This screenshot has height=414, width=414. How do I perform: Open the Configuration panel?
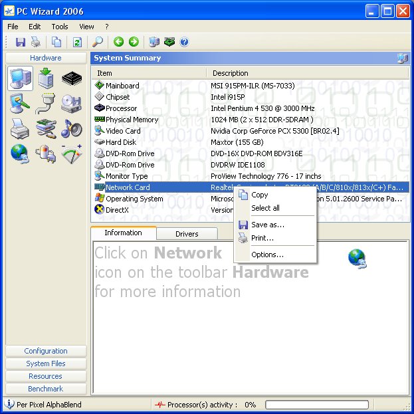pyautogui.click(x=46, y=351)
